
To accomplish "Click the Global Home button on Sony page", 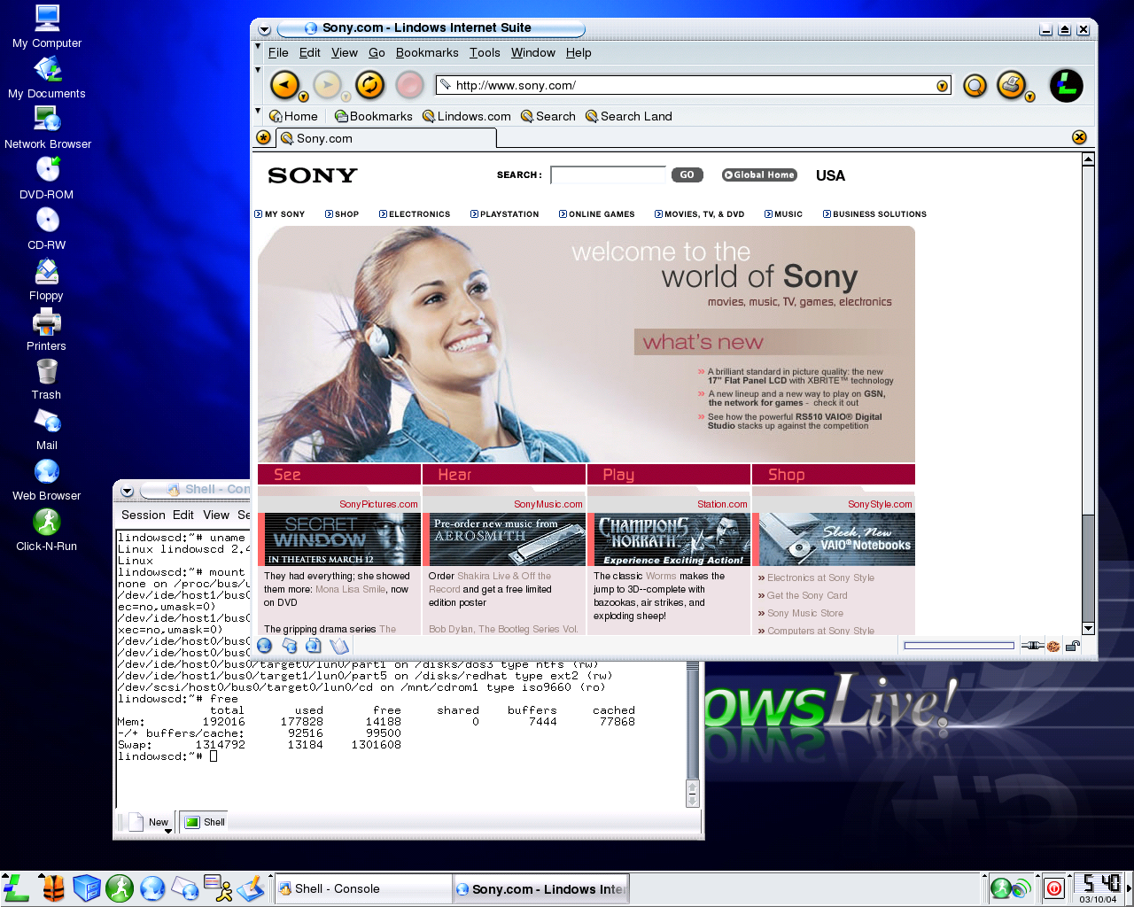I will [759, 175].
